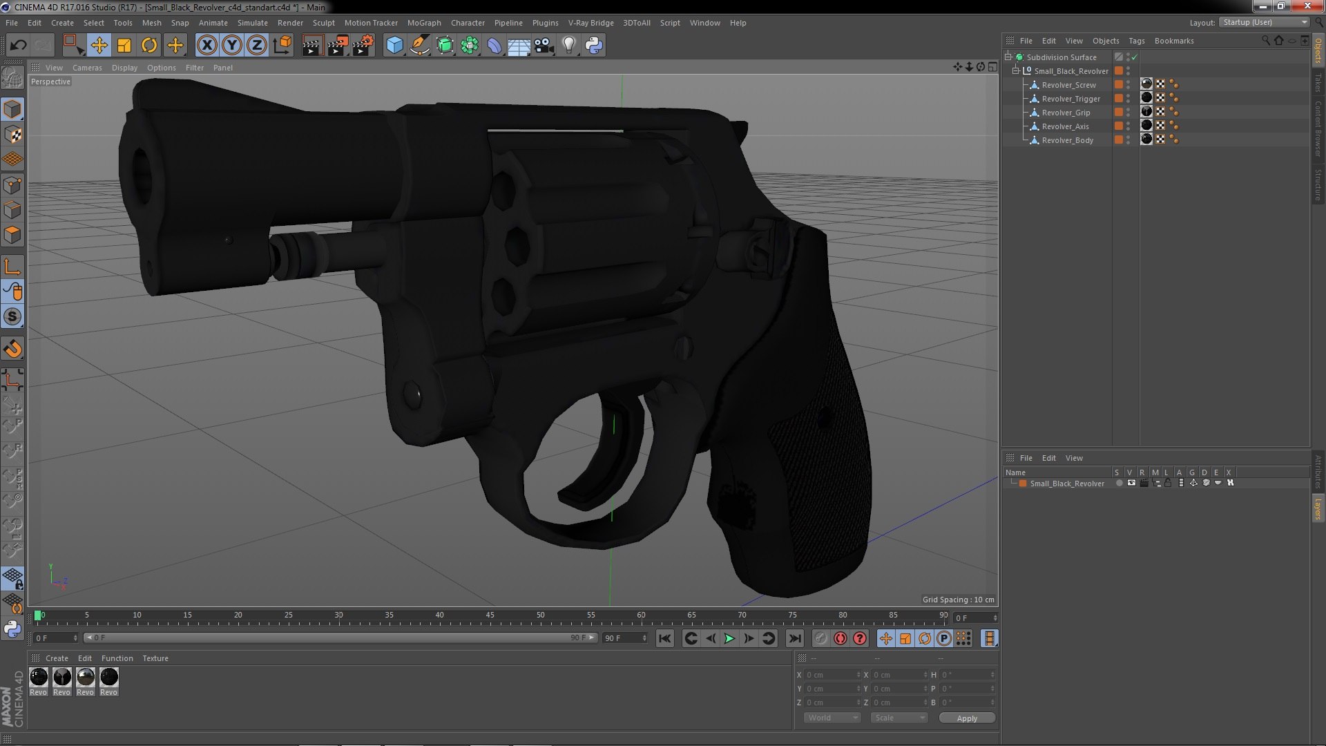Open the Python script icon in toolbar
Viewport: 1326px width, 746px height.
tap(594, 46)
